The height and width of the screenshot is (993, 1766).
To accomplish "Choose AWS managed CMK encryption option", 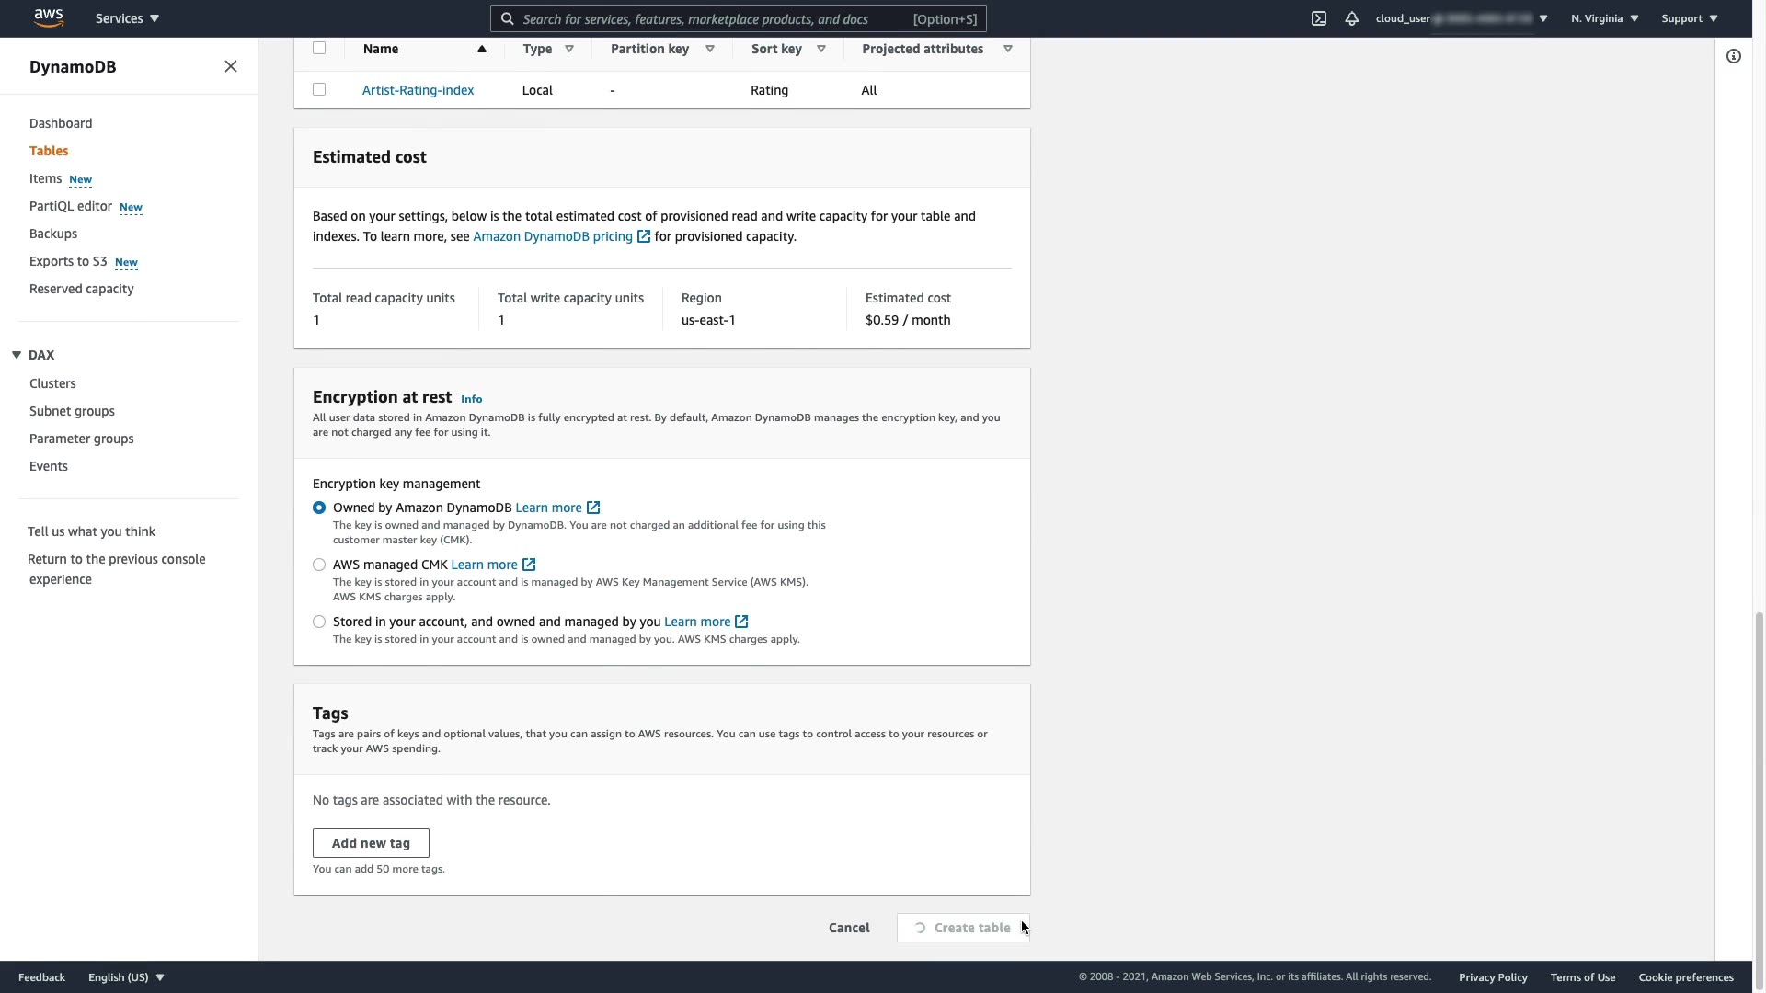I will (319, 565).
